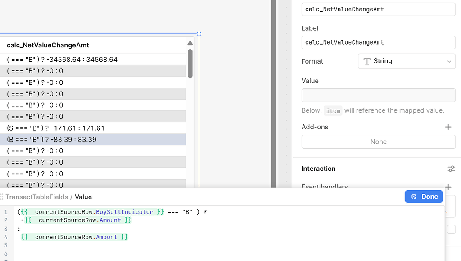This screenshot has width=461, height=261.
Task: Open the Format dropdown showing String
Action: [x=407, y=61]
